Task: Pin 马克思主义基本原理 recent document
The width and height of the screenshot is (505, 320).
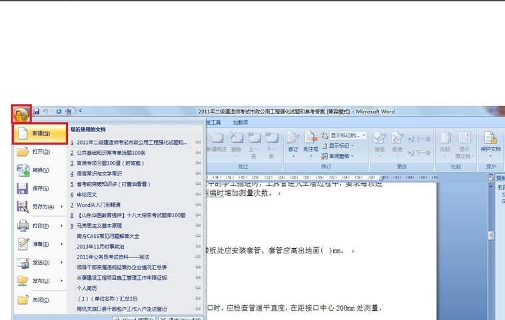Action: [x=198, y=225]
